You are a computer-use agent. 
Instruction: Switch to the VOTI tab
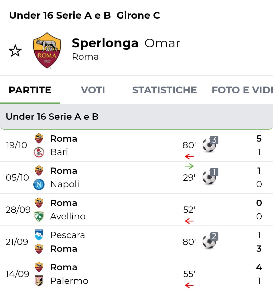tap(93, 90)
